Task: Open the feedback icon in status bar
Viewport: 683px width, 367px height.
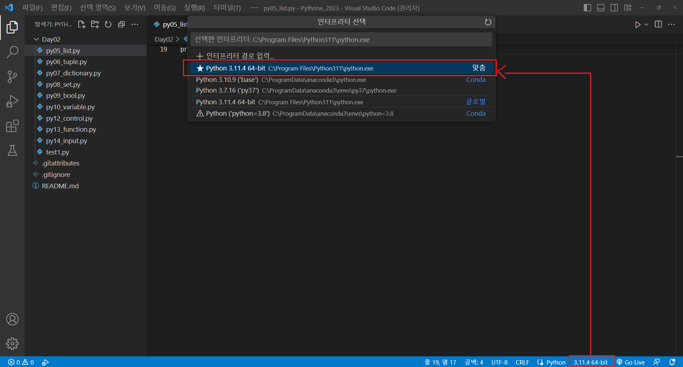Action: pos(657,362)
